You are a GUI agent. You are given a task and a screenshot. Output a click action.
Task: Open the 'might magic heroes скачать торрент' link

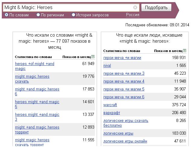pos(32,142)
